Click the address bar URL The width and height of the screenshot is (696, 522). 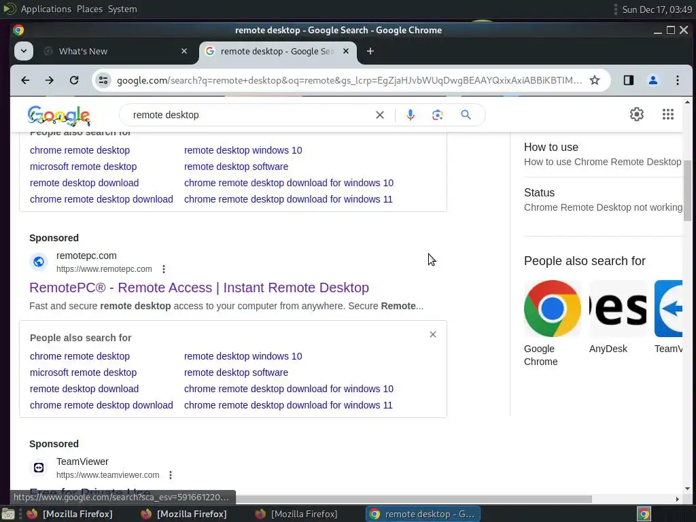click(349, 80)
